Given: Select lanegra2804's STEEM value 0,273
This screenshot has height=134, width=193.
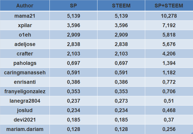Looking at the screenshot, I should coord(122,101).
